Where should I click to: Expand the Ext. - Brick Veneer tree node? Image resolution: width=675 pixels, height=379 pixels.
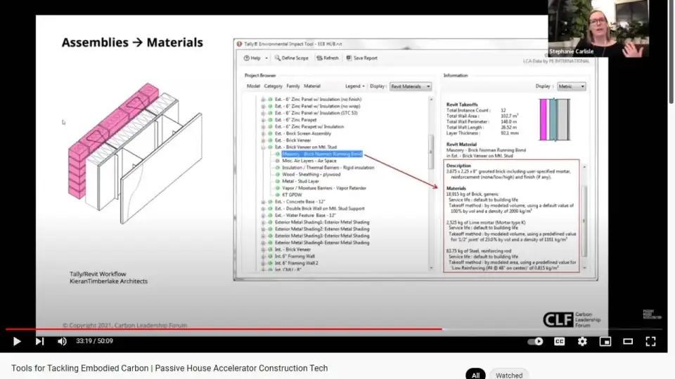pos(263,140)
